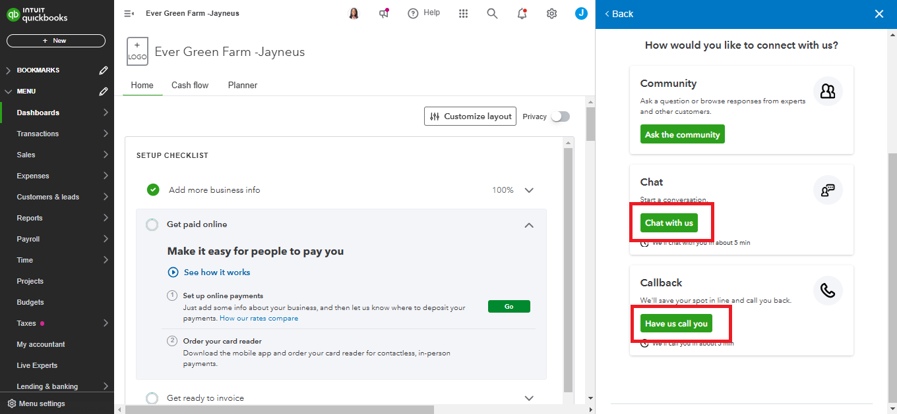Expand Dashboards submenu arrow
897x414 pixels.
(106, 113)
